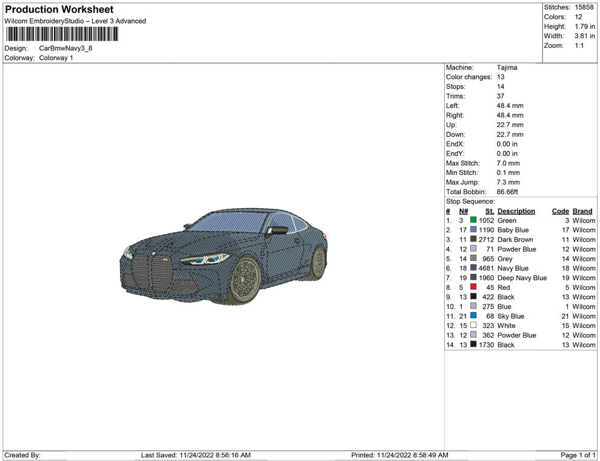Image resolution: width=600 pixels, height=461 pixels.
Task: Click the Navy Blue row in stop sequence
Action: [x=513, y=269]
